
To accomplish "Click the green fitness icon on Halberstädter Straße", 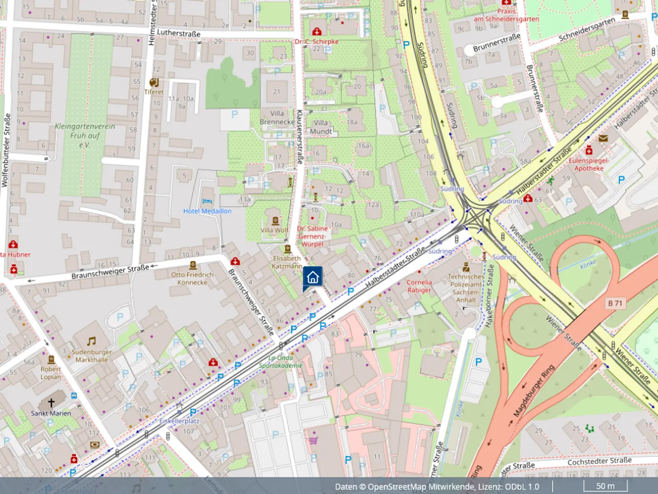I will click(550, 181).
